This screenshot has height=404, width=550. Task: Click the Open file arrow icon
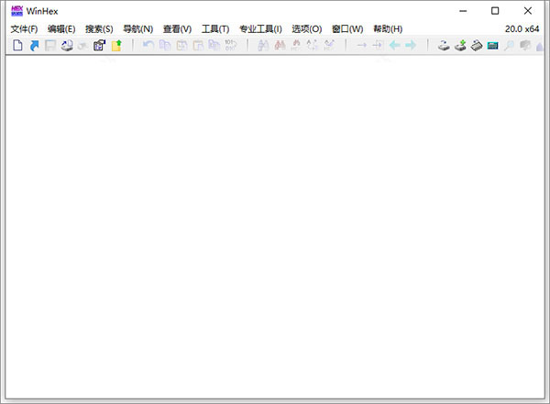pos(34,45)
